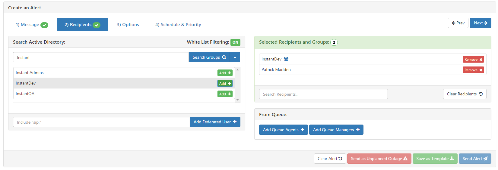Screen dimensions: 498x170
Task: Click results list scroll down arrow
Action: (x=238, y=100)
